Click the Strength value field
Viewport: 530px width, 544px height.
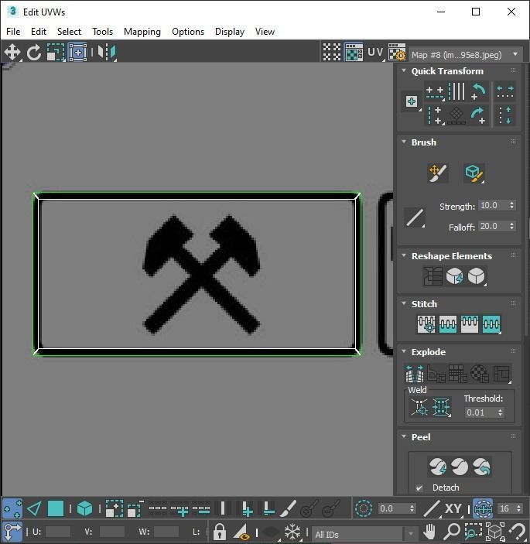(493, 205)
